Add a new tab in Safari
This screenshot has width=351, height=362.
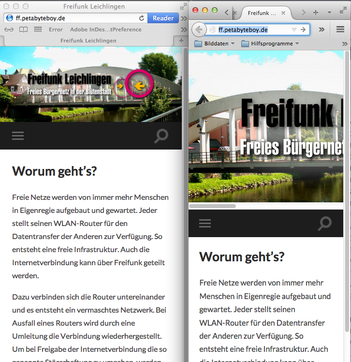coord(181,41)
